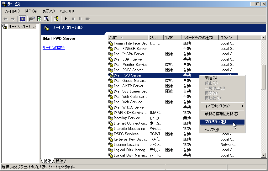The height and width of the screenshot is (171, 268).
Task: Sort by the 状態 column header
Action: tap(172, 37)
